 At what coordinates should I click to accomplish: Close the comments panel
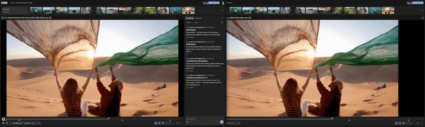point(222,18)
